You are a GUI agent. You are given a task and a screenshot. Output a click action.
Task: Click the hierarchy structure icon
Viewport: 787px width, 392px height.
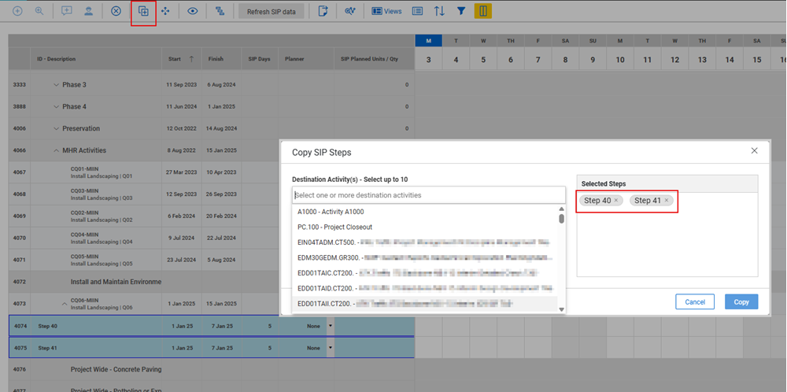pos(220,12)
